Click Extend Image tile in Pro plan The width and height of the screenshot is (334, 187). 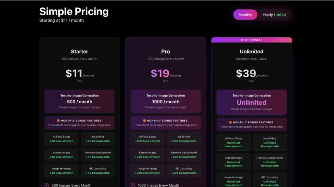pyautogui.click(x=147, y=155)
